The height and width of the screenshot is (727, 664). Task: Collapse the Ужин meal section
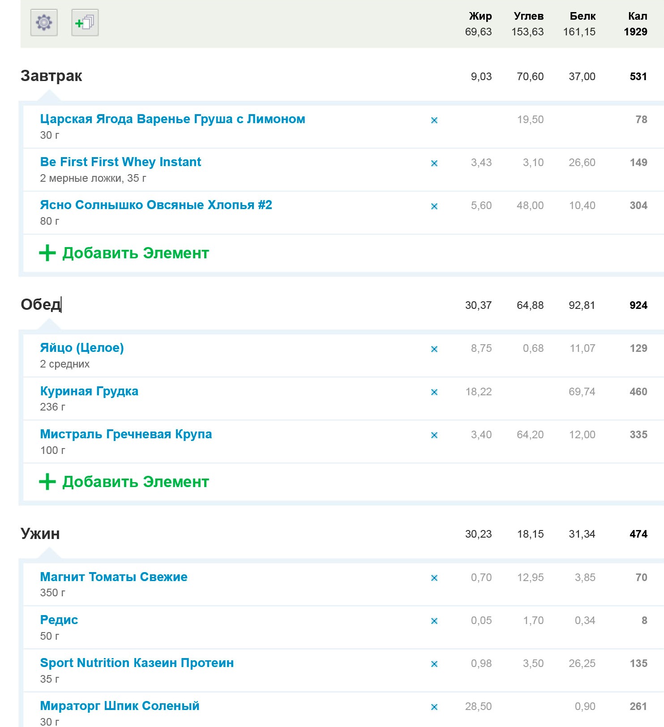coord(40,533)
